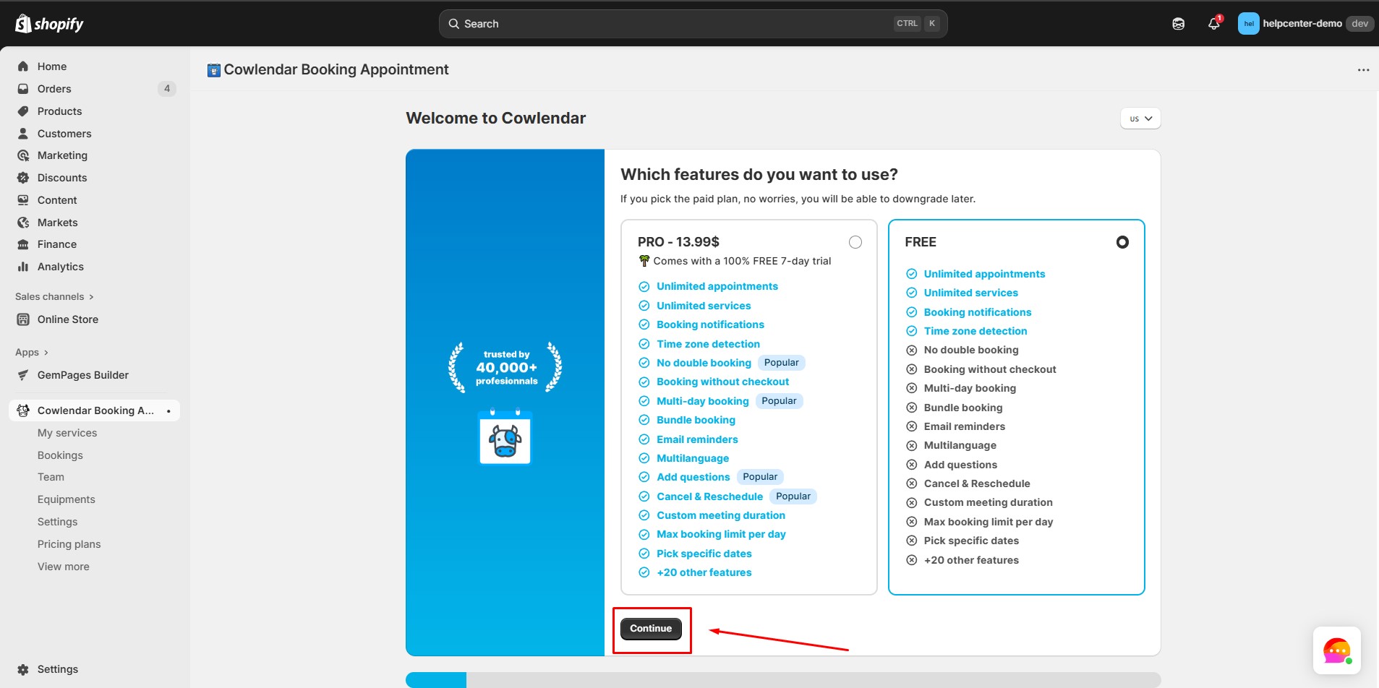Click the Popular badge beside No double booking
This screenshot has width=1379, height=688.
781,363
